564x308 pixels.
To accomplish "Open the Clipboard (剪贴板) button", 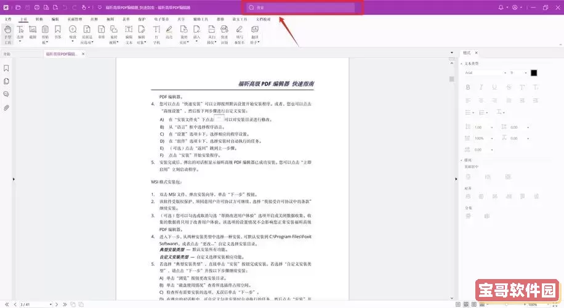I will pyautogui.click(x=45, y=34).
